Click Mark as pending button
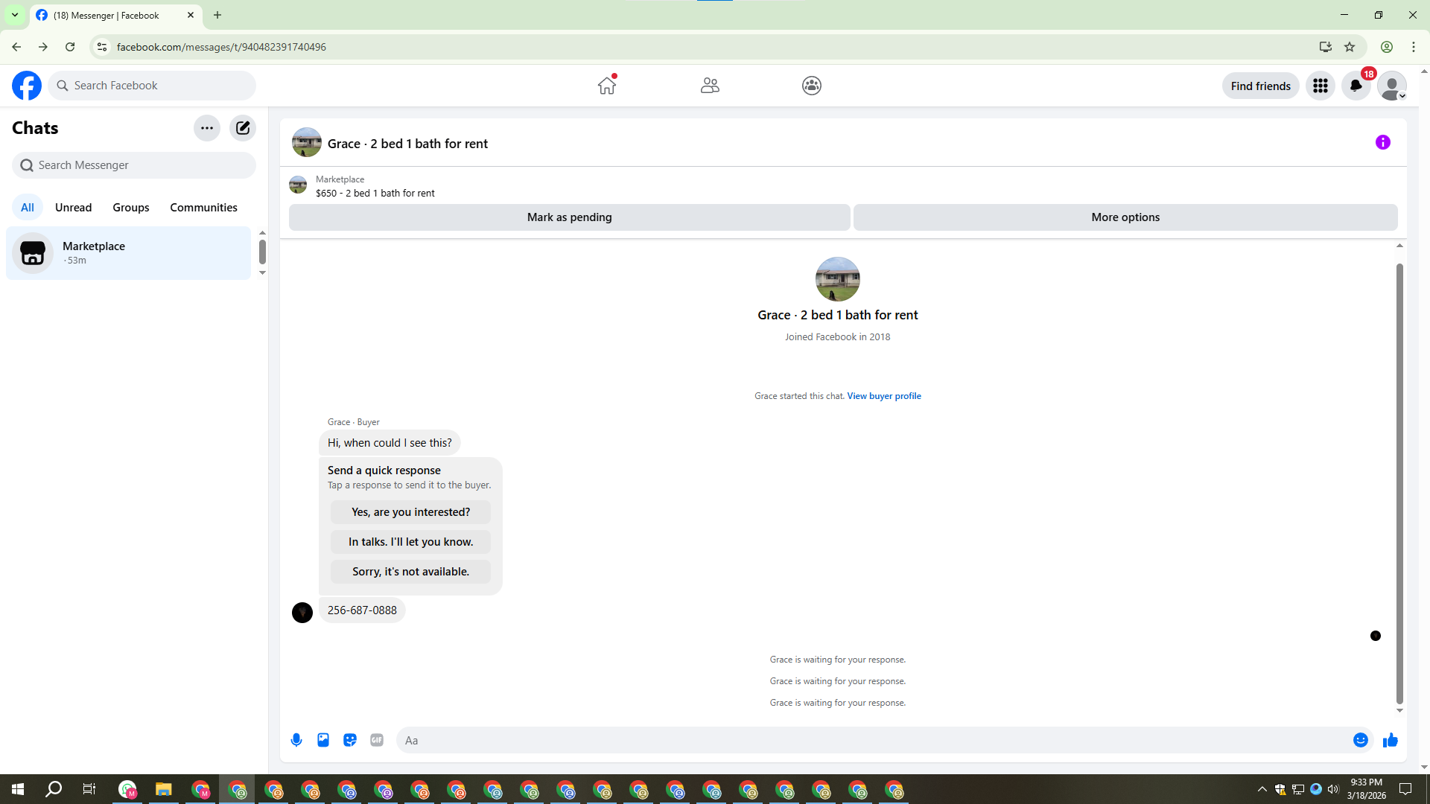The image size is (1430, 804). (569, 217)
